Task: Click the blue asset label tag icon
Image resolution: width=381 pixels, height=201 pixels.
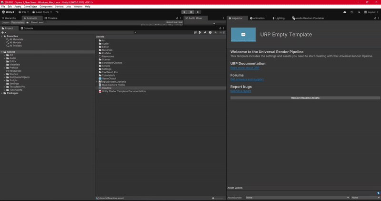Action: click(x=378, y=193)
